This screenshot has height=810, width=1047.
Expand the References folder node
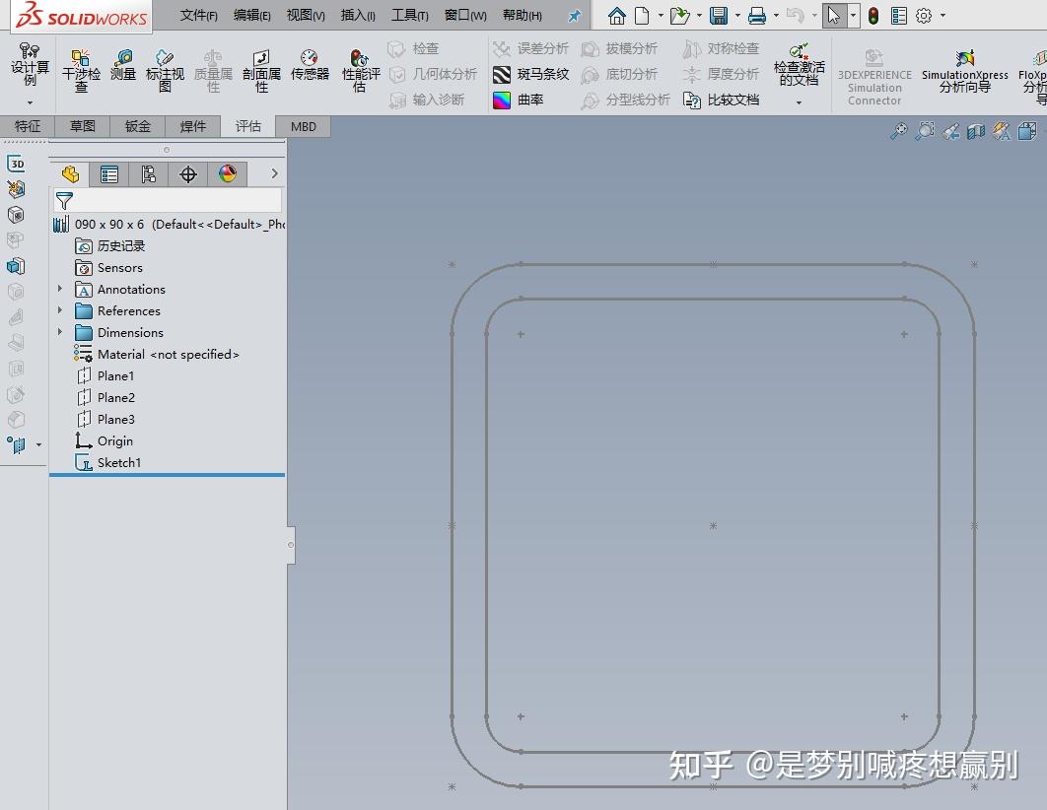click(60, 310)
